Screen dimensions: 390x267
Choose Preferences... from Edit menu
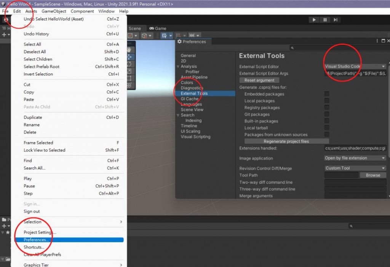pos(69,240)
